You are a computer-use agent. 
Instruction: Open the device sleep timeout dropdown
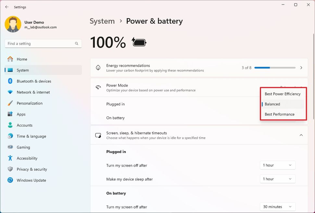pyautogui.click(x=277, y=179)
